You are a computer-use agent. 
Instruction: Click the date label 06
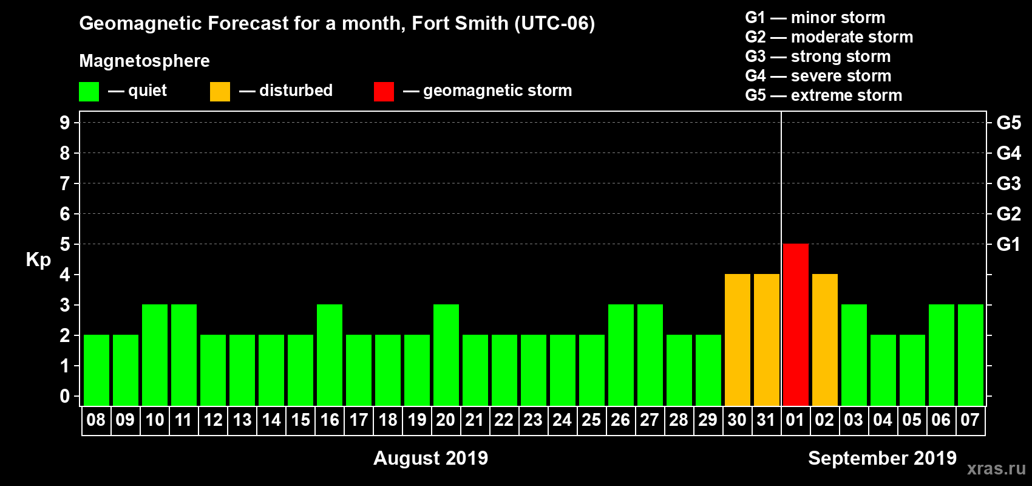pos(941,420)
